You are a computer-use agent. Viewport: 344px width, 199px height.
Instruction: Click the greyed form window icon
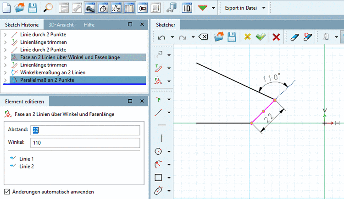click(x=64, y=8)
